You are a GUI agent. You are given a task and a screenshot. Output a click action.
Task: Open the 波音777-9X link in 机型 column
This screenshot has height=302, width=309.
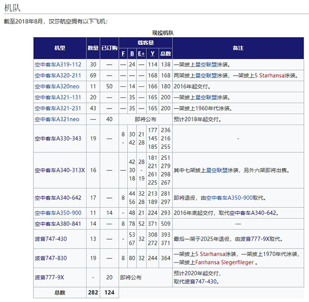click(x=49, y=278)
